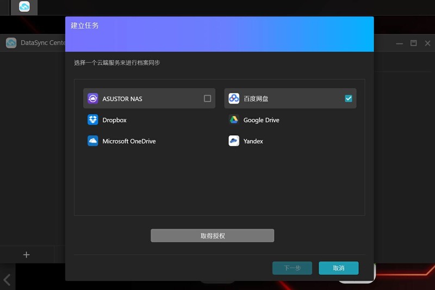Select the 百度网盘 label text

pyautogui.click(x=256, y=99)
